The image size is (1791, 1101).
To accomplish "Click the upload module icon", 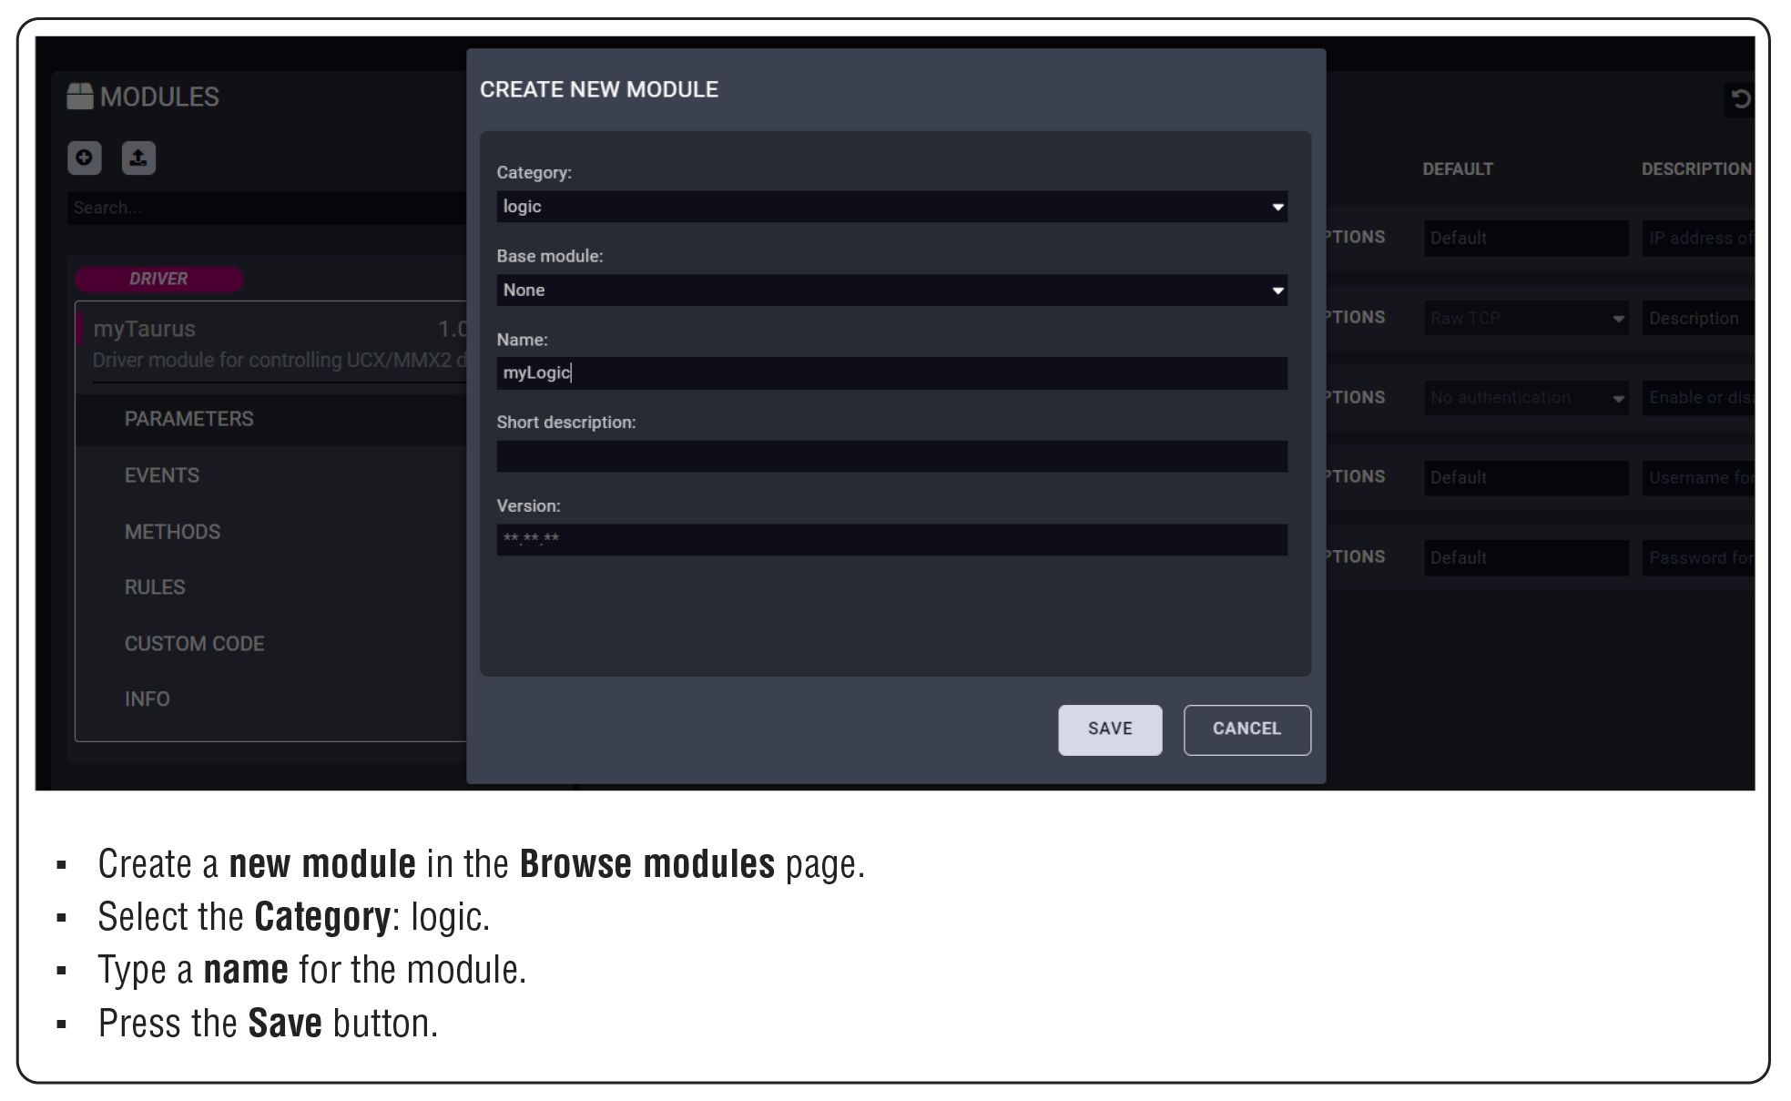I will click(138, 158).
